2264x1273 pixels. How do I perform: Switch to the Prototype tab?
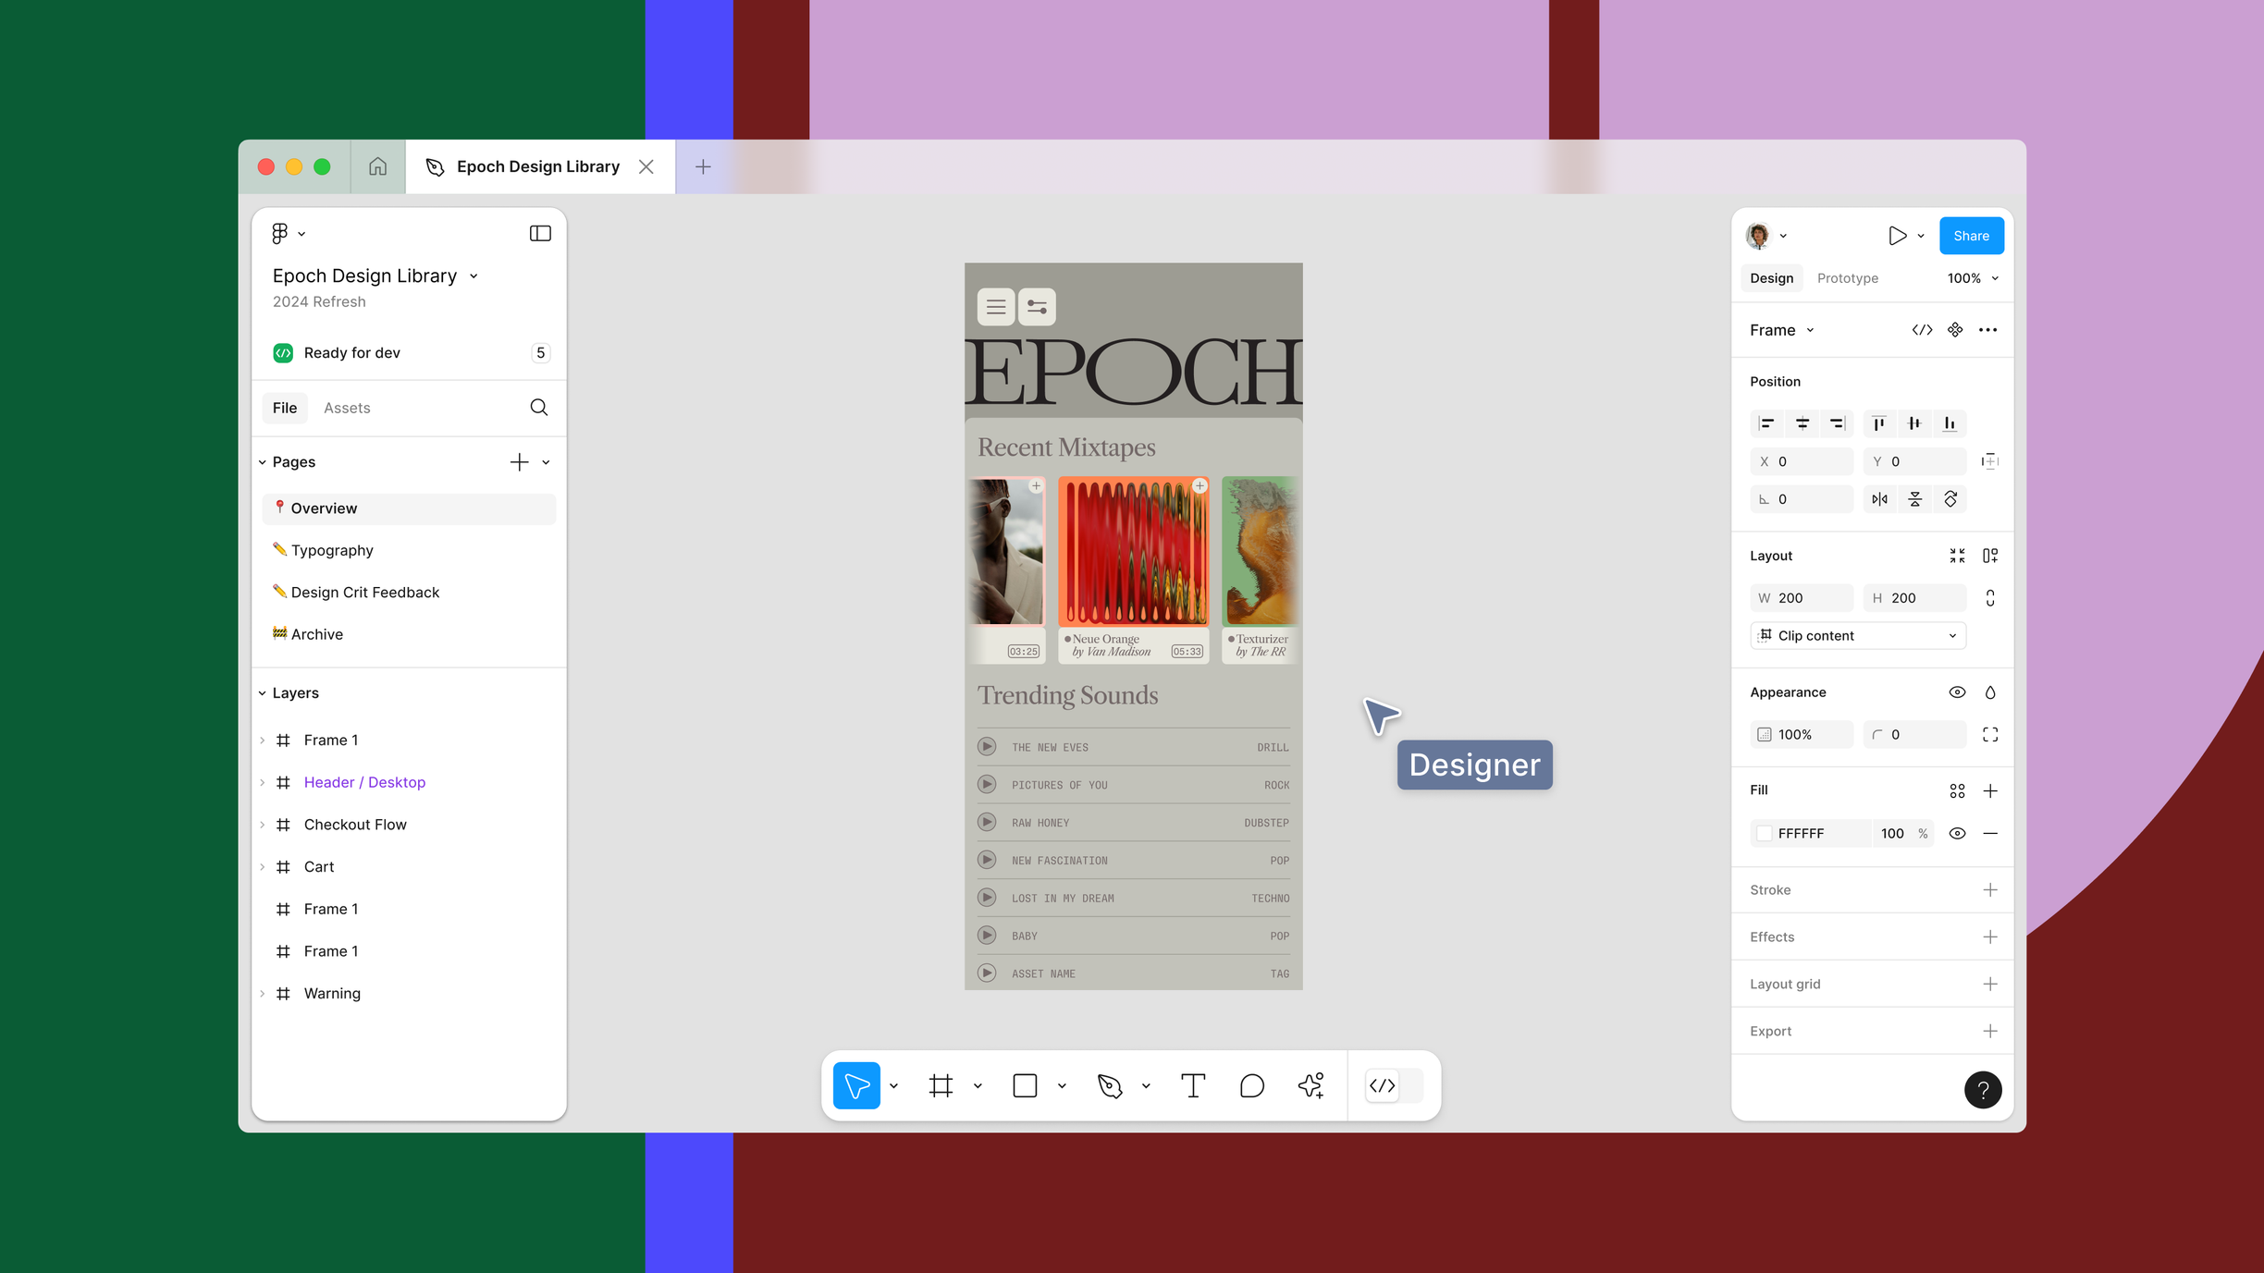point(1847,278)
